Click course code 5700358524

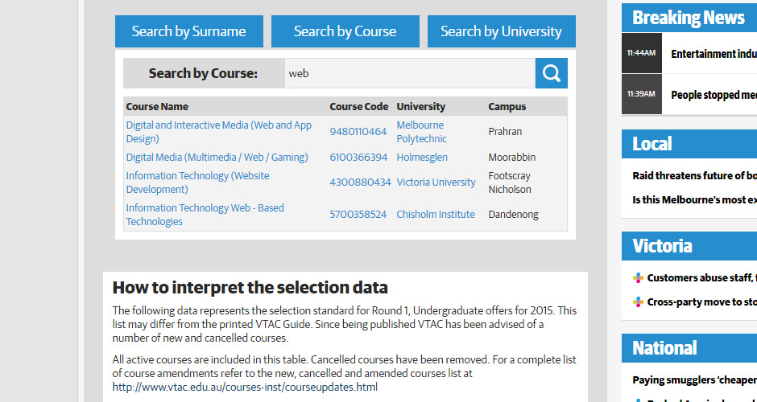tap(358, 215)
